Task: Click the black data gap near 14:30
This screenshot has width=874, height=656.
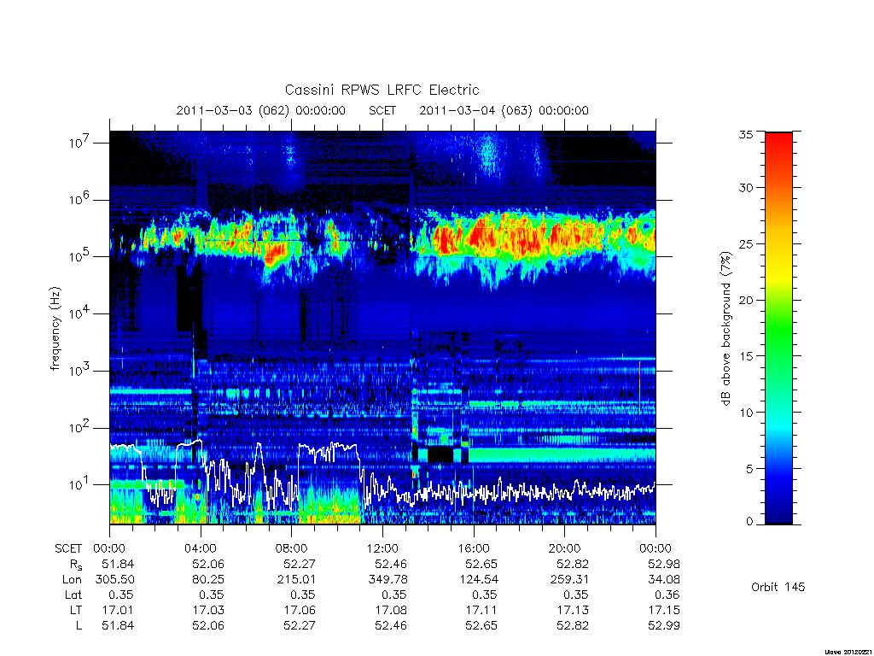Action: (440, 454)
